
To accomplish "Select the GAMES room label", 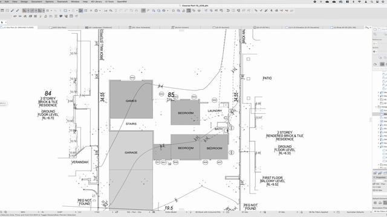I will point(131,101).
